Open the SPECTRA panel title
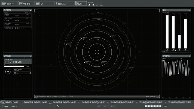This screenshot has height=109, width=194. (166, 56)
